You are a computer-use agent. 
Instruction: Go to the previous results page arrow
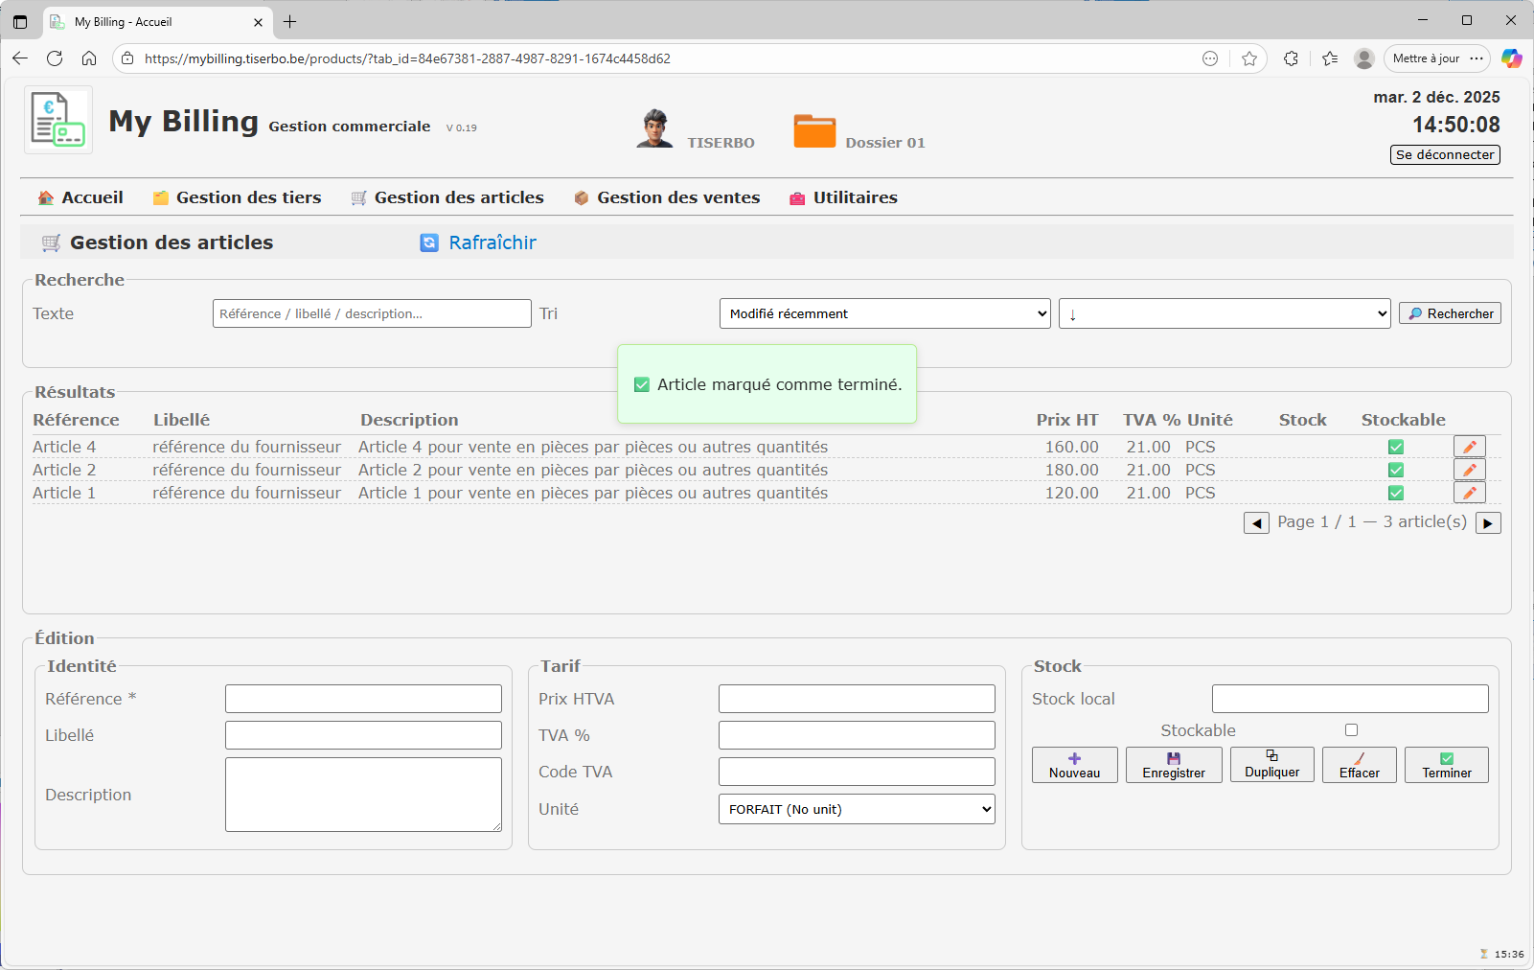tap(1256, 523)
